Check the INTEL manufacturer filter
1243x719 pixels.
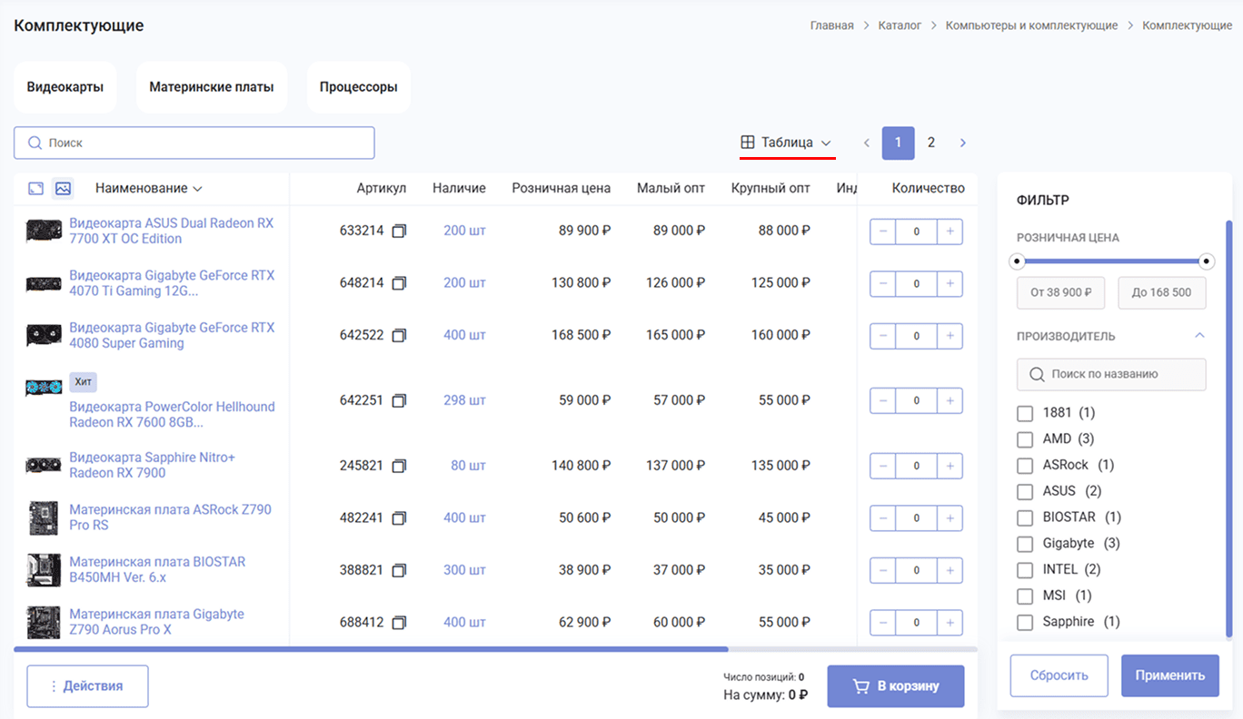point(1025,570)
